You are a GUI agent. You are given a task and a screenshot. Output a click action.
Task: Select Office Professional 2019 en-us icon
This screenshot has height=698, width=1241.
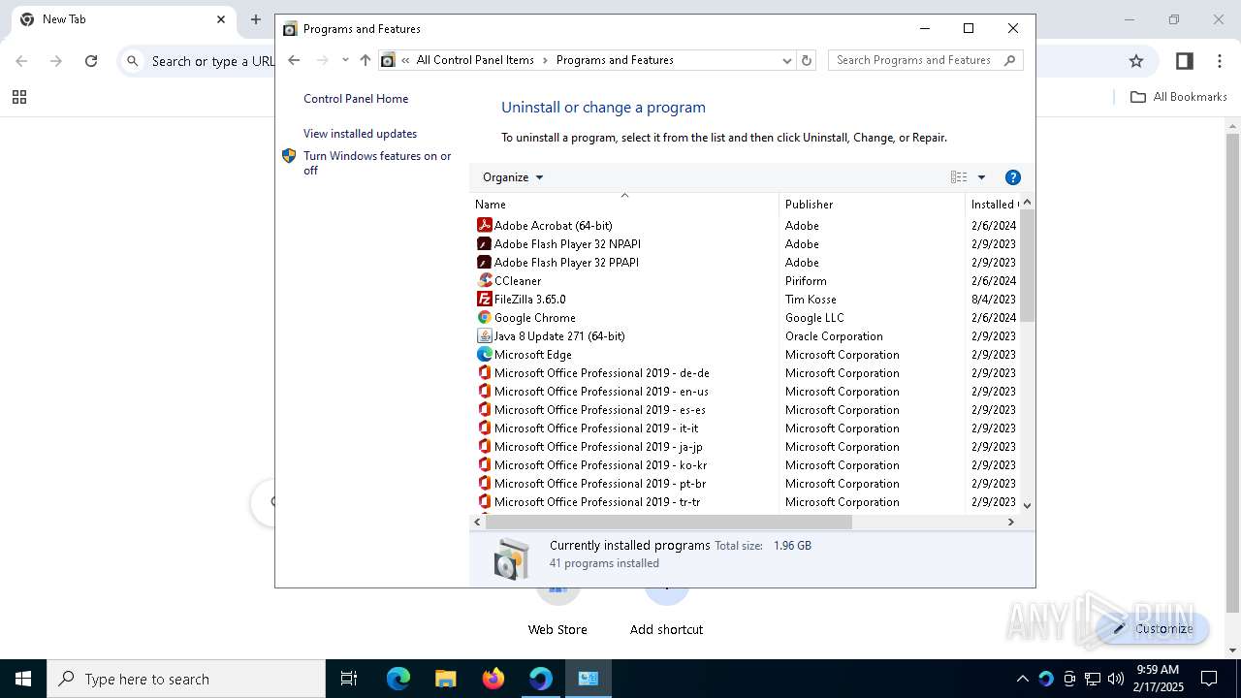pos(485,391)
